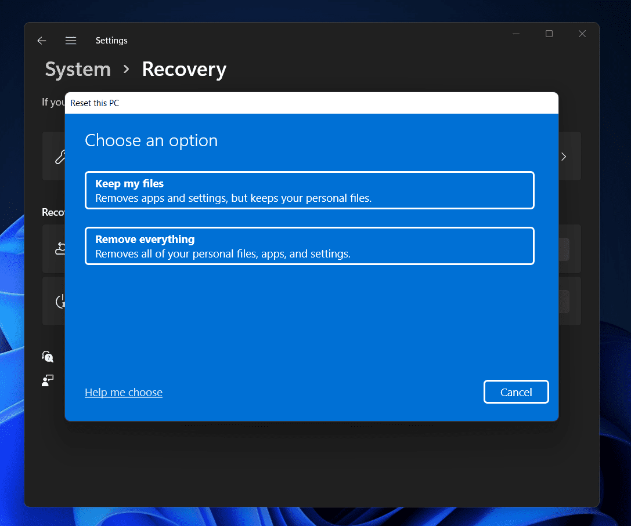Open the Get help icon
Image resolution: width=631 pixels, height=526 pixels.
coord(48,356)
